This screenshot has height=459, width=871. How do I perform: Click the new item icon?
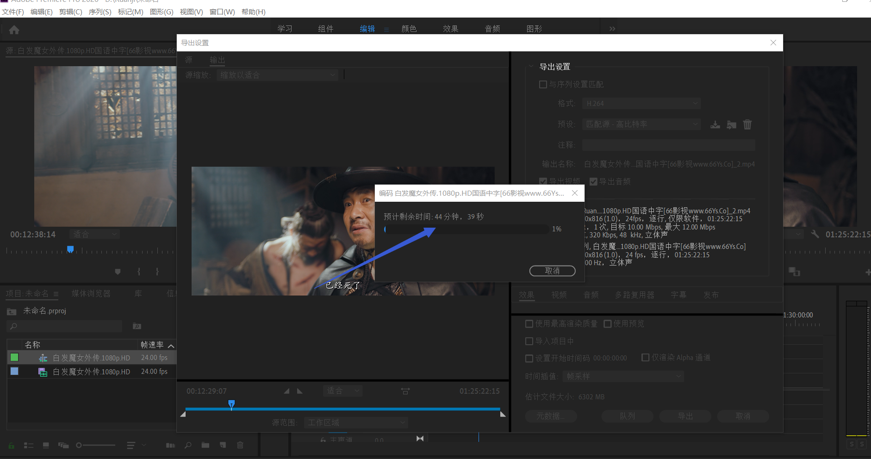[x=223, y=445]
